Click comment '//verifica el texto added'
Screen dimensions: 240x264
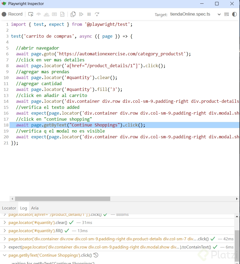pos(48,107)
